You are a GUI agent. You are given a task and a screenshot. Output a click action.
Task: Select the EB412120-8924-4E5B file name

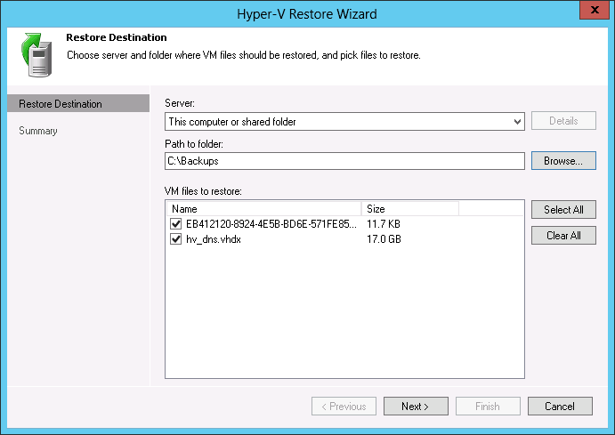pos(271,224)
